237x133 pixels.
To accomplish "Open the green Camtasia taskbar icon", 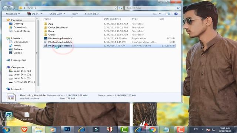I will [x=124, y=130].
